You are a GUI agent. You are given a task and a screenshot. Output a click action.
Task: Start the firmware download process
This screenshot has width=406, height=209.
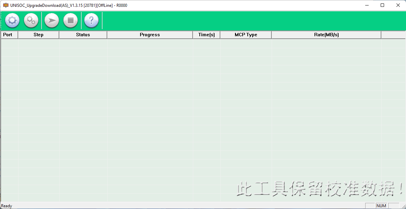51,21
